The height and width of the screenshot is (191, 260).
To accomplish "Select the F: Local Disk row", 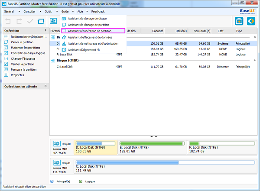I will tap(153, 55).
